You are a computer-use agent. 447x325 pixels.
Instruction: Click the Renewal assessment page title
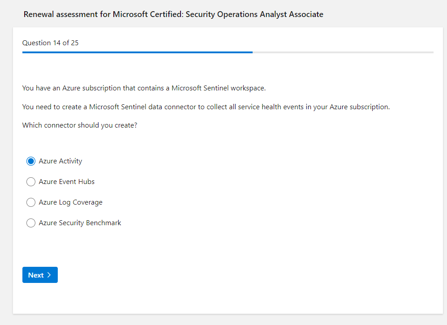pos(173,14)
